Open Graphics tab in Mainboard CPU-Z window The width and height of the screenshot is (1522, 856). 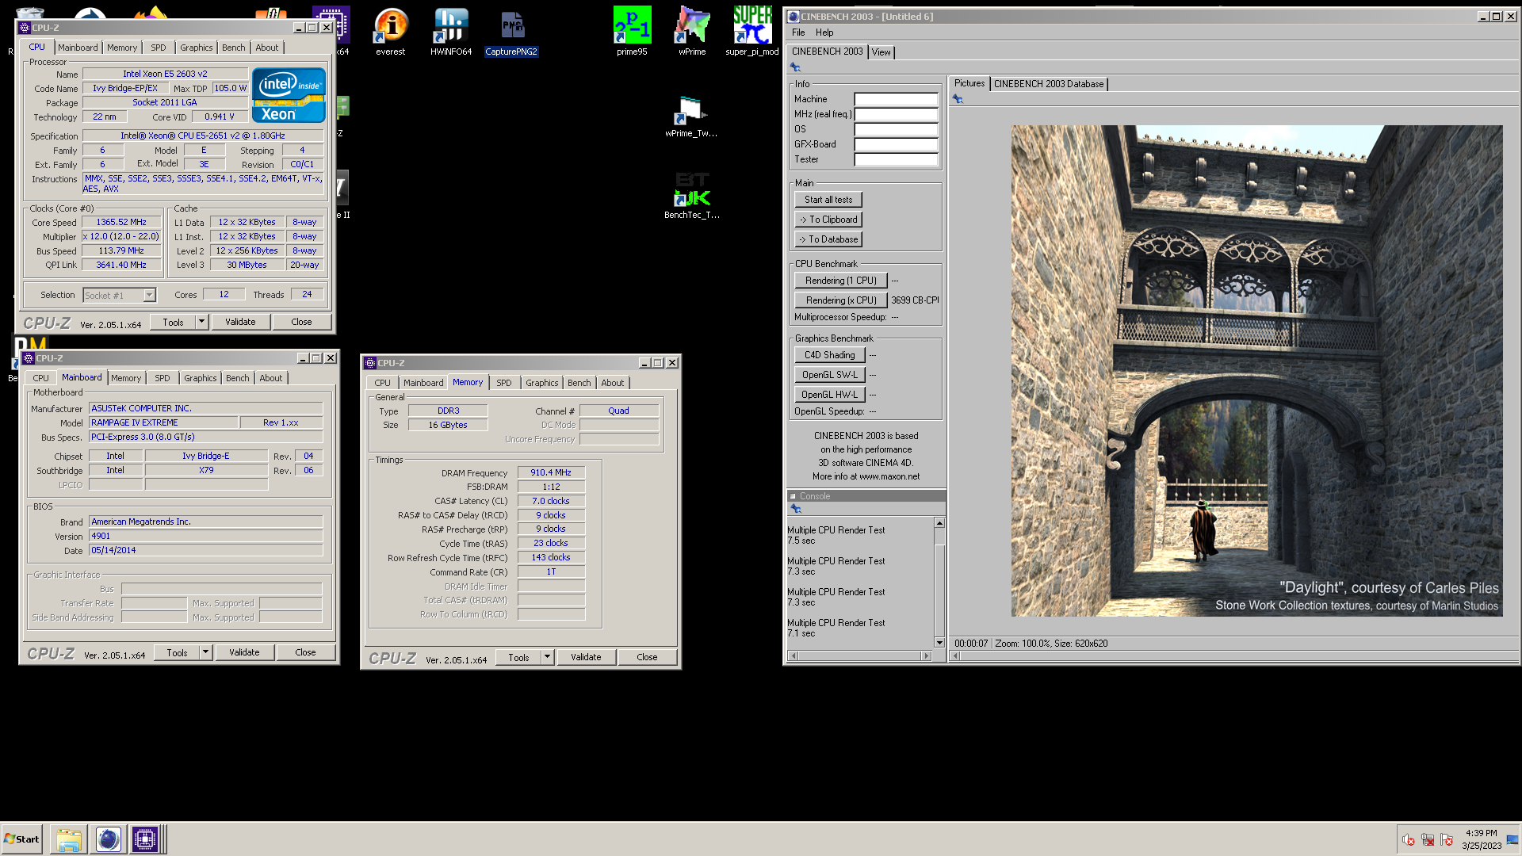point(200,378)
